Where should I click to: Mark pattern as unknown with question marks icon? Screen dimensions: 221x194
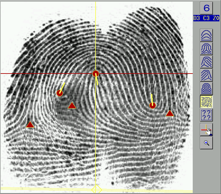206,115
